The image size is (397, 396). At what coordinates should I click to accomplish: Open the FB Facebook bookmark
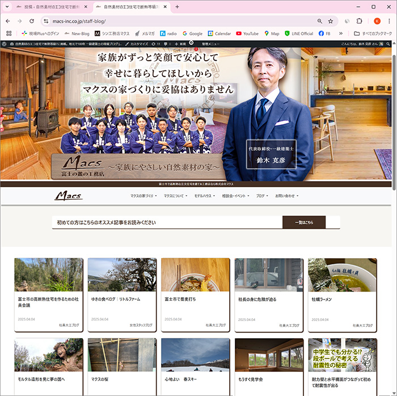pyautogui.click(x=324, y=33)
